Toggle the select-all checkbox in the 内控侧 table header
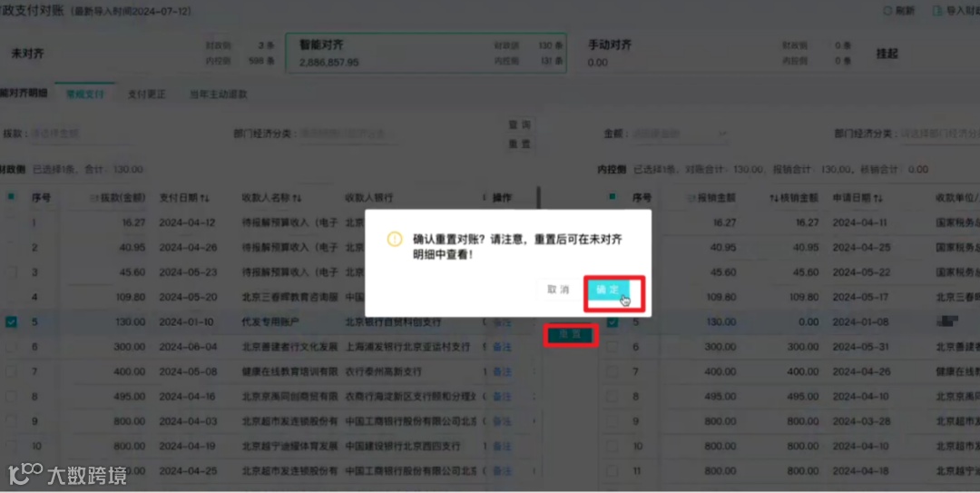The height and width of the screenshot is (493, 980). pos(612,196)
